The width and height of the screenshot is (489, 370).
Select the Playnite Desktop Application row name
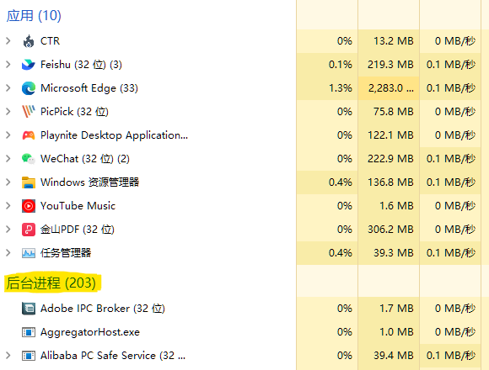(x=114, y=135)
